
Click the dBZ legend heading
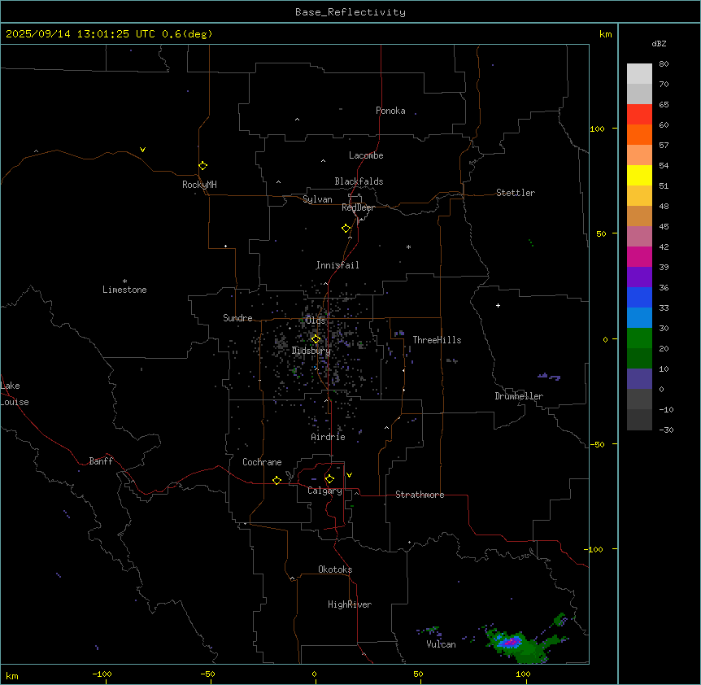pos(659,43)
